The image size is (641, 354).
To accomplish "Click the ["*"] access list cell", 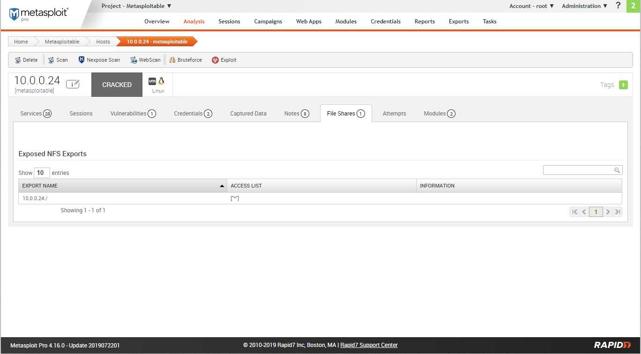I will 321,198.
